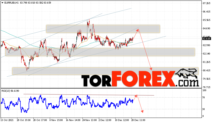Select the RSI(13) 56.6190 indicator label
212x123 pixels.
10,91
